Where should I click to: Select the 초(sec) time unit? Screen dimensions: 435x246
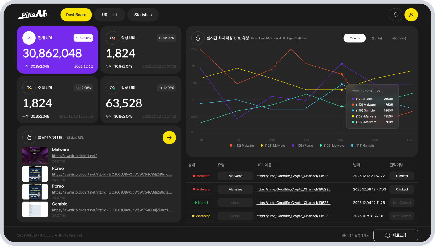click(x=354, y=38)
